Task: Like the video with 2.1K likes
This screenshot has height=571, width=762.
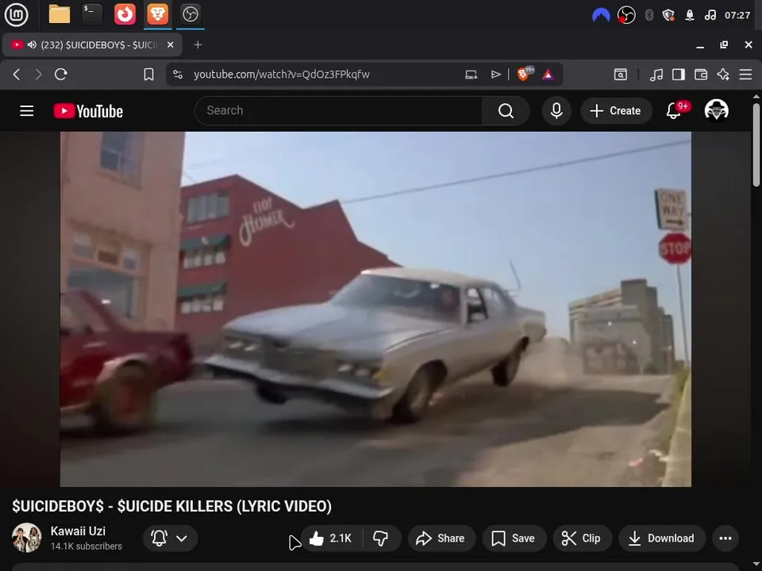Action: pos(331,538)
